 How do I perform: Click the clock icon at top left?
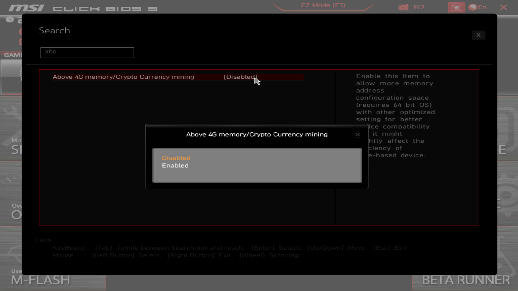click(x=10, y=19)
